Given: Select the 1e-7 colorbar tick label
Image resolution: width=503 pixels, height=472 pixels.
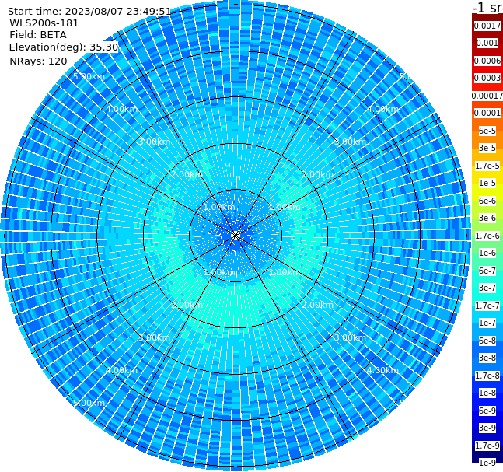Looking at the screenshot, I should 487,323.
